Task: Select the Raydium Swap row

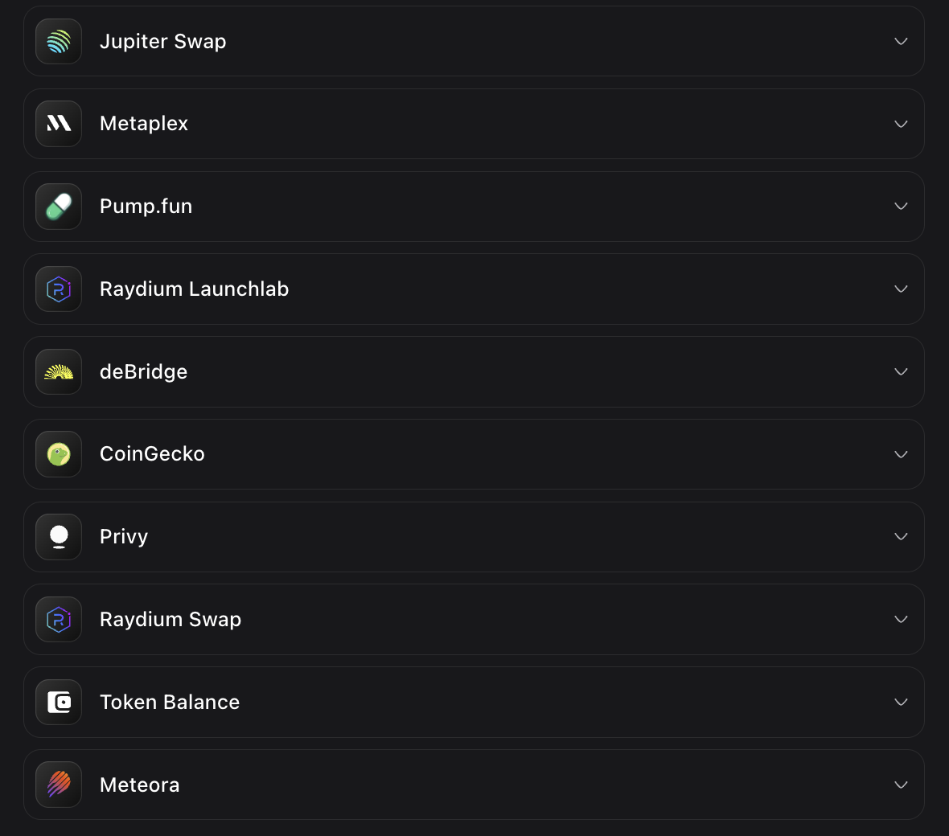Action: tap(474, 620)
